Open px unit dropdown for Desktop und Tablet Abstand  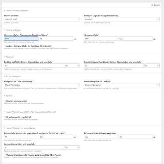coord(72,66)
